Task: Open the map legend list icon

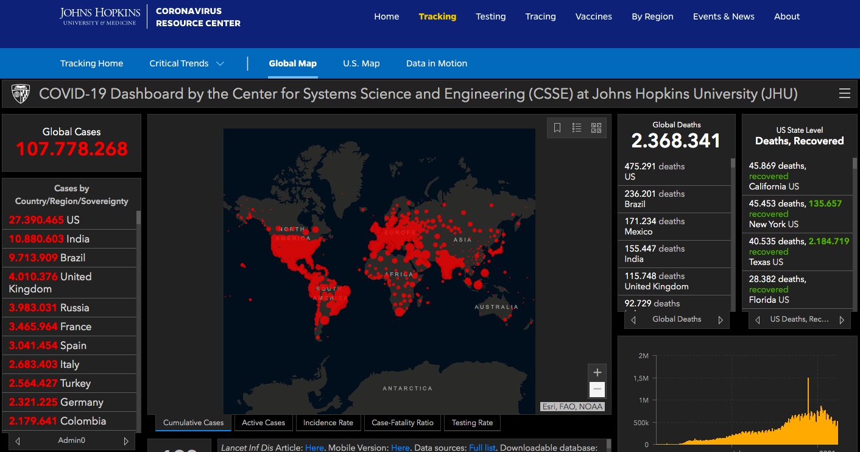Action: 577,128
